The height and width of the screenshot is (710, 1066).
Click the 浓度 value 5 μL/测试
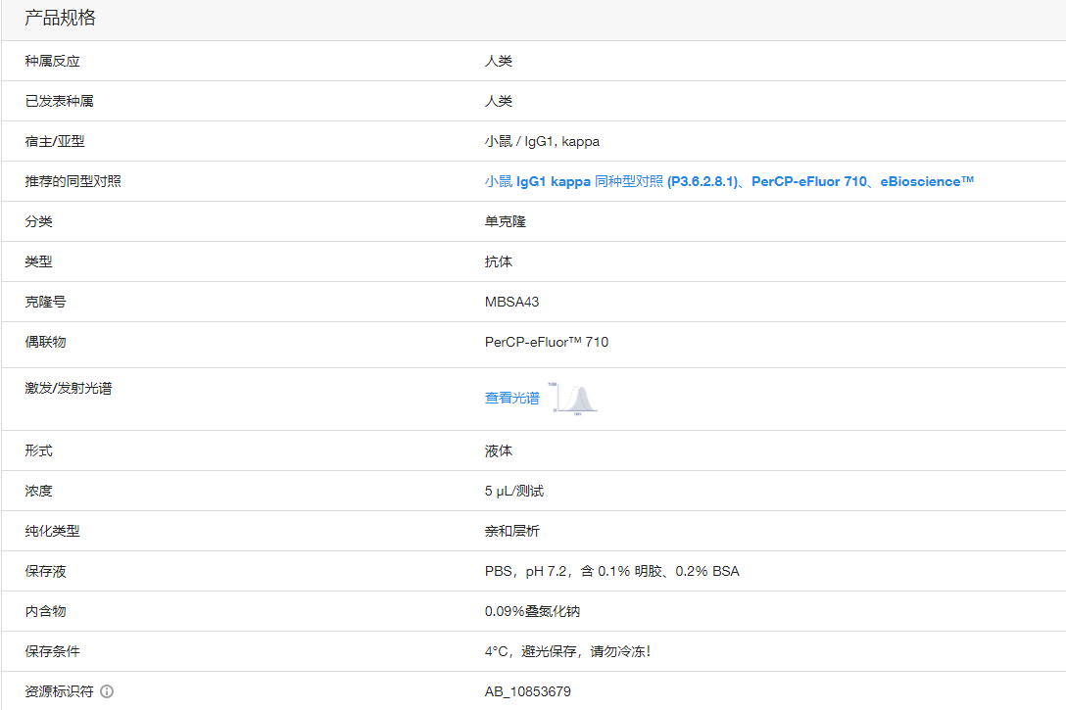[516, 491]
